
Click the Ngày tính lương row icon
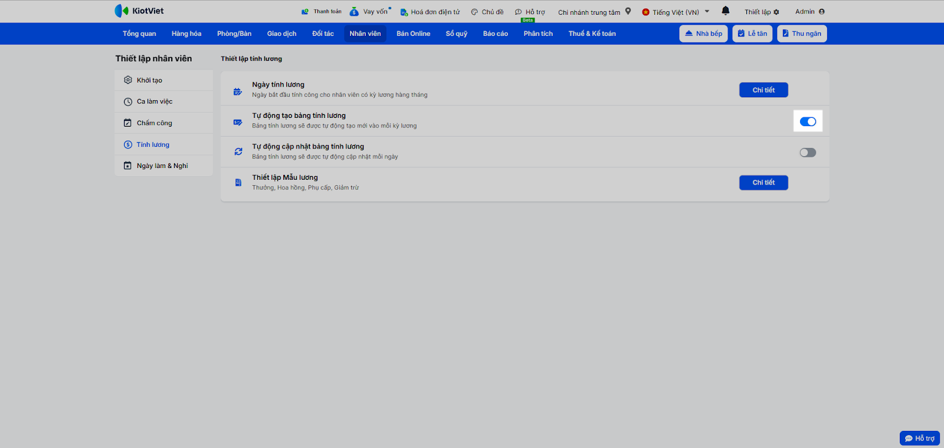238,91
